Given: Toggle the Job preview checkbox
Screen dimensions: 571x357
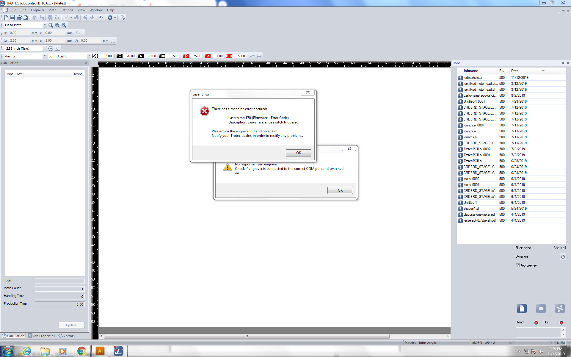Looking at the screenshot, I should click(x=517, y=265).
